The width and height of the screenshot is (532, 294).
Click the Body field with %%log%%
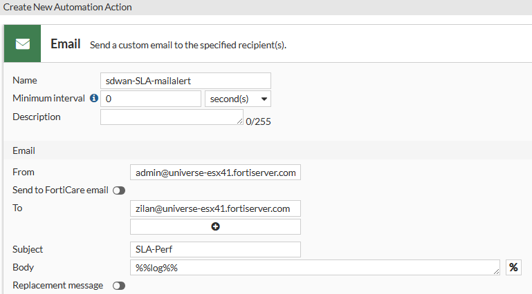pos(311,268)
